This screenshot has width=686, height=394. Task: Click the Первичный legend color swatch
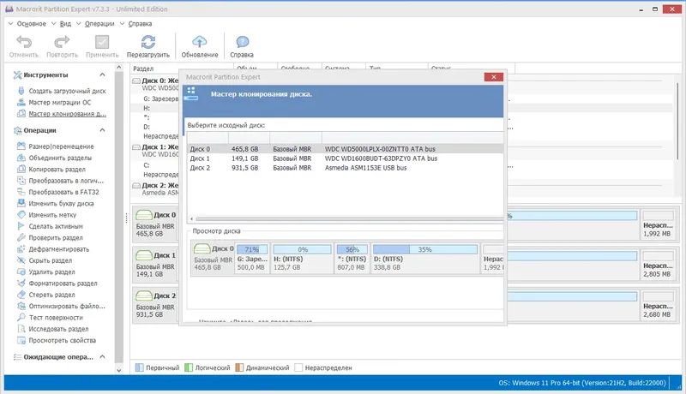[139, 367]
